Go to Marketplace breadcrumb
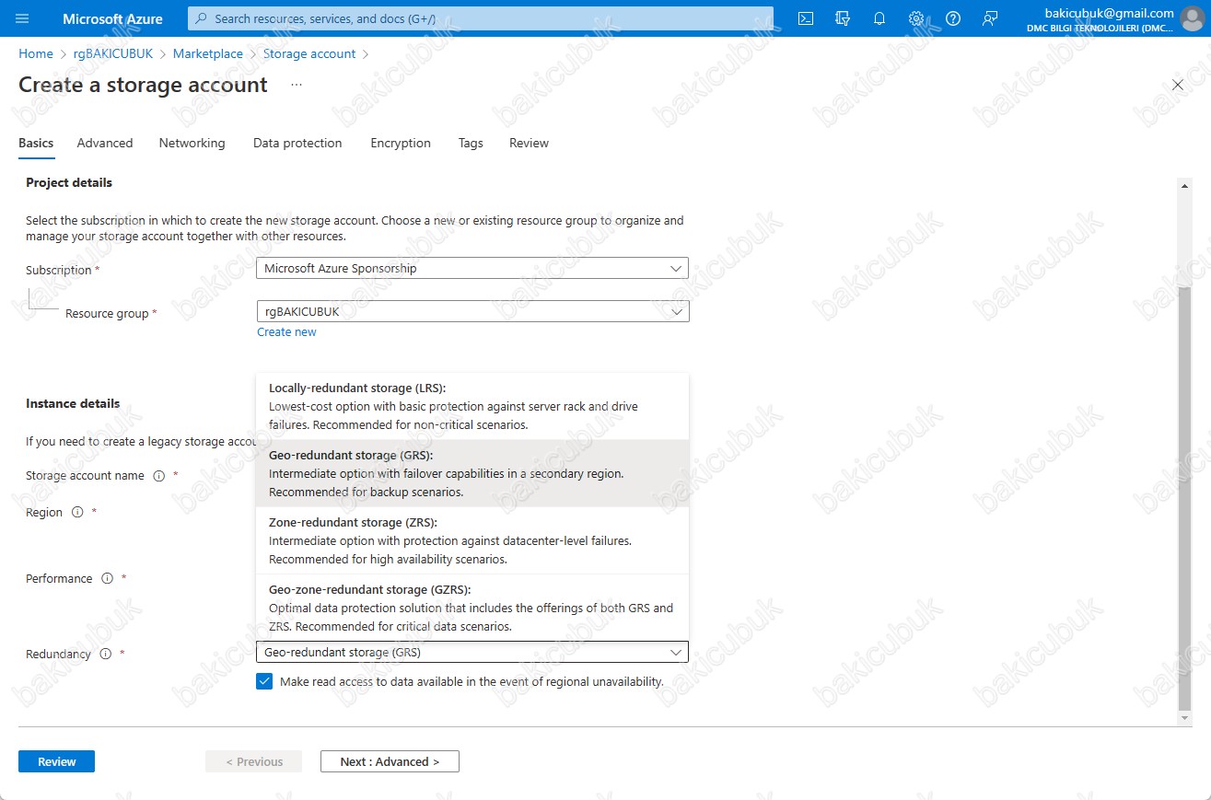 coord(208,53)
